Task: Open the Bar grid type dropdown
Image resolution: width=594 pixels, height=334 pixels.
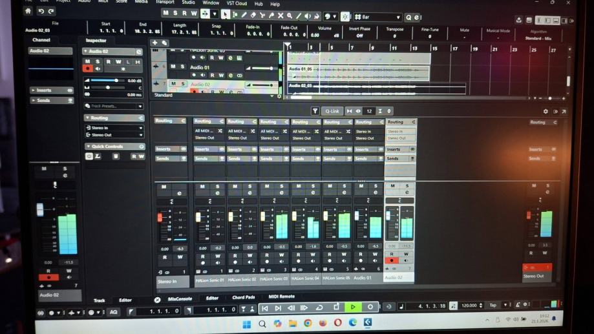Action: point(377,17)
